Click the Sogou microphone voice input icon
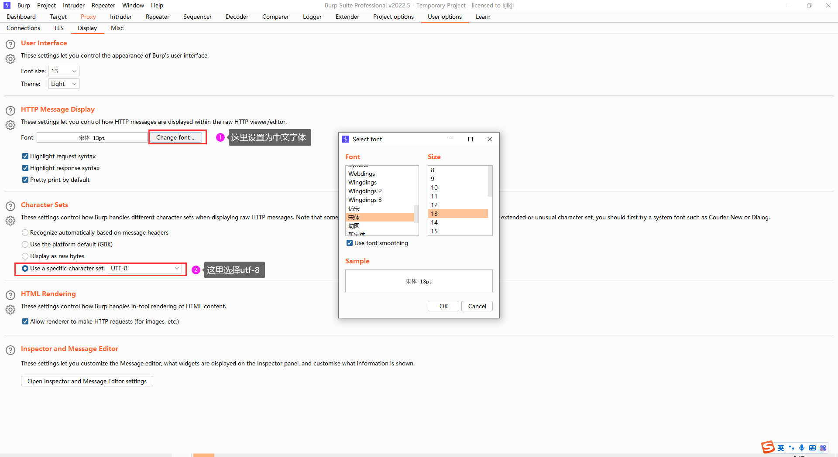Screen dimensions: 838x457 click(802, 448)
